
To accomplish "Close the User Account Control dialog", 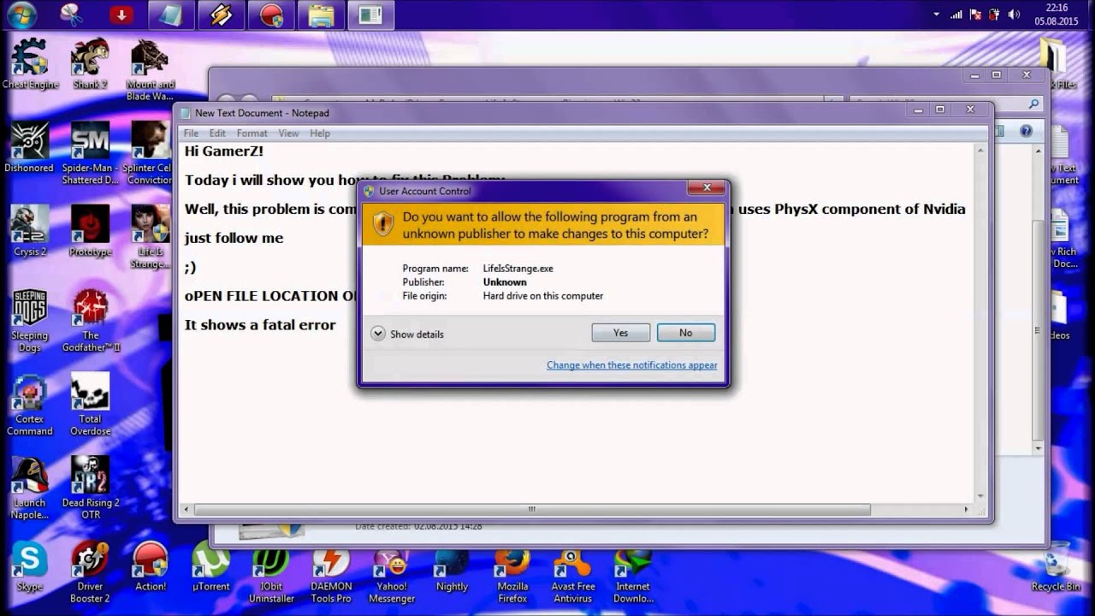I will 707,188.
